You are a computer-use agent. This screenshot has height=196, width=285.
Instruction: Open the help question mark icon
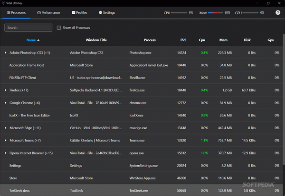[278, 13]
